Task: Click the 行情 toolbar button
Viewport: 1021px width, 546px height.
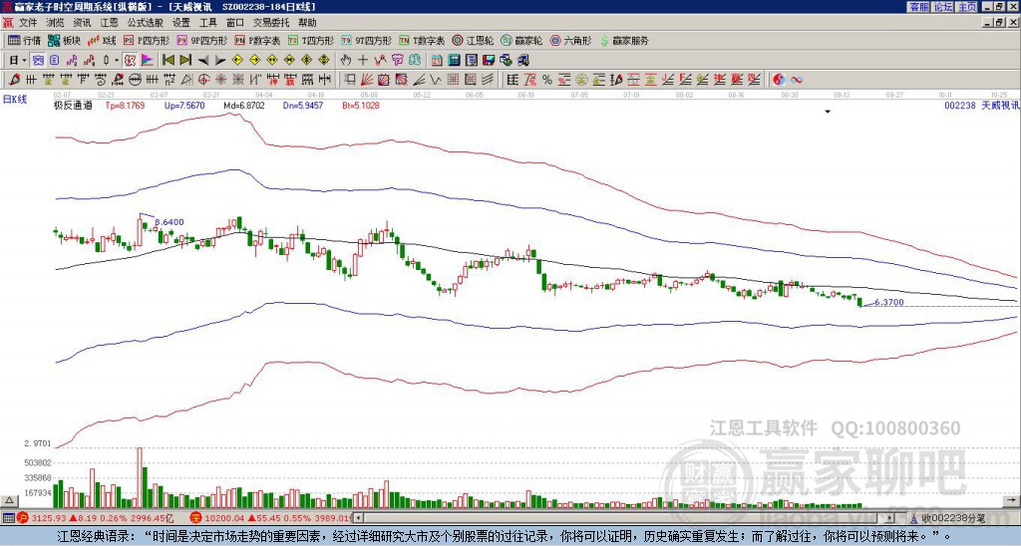Action: [24, 40]
